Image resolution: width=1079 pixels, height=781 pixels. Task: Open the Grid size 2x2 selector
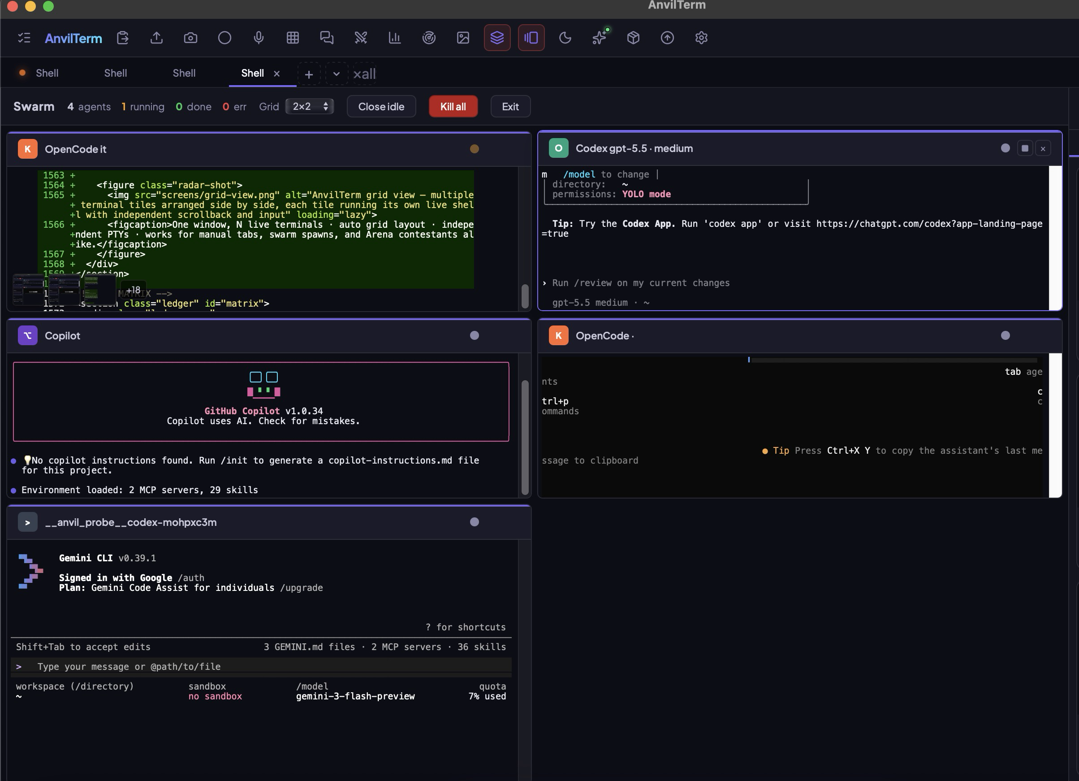click(309, 106)
